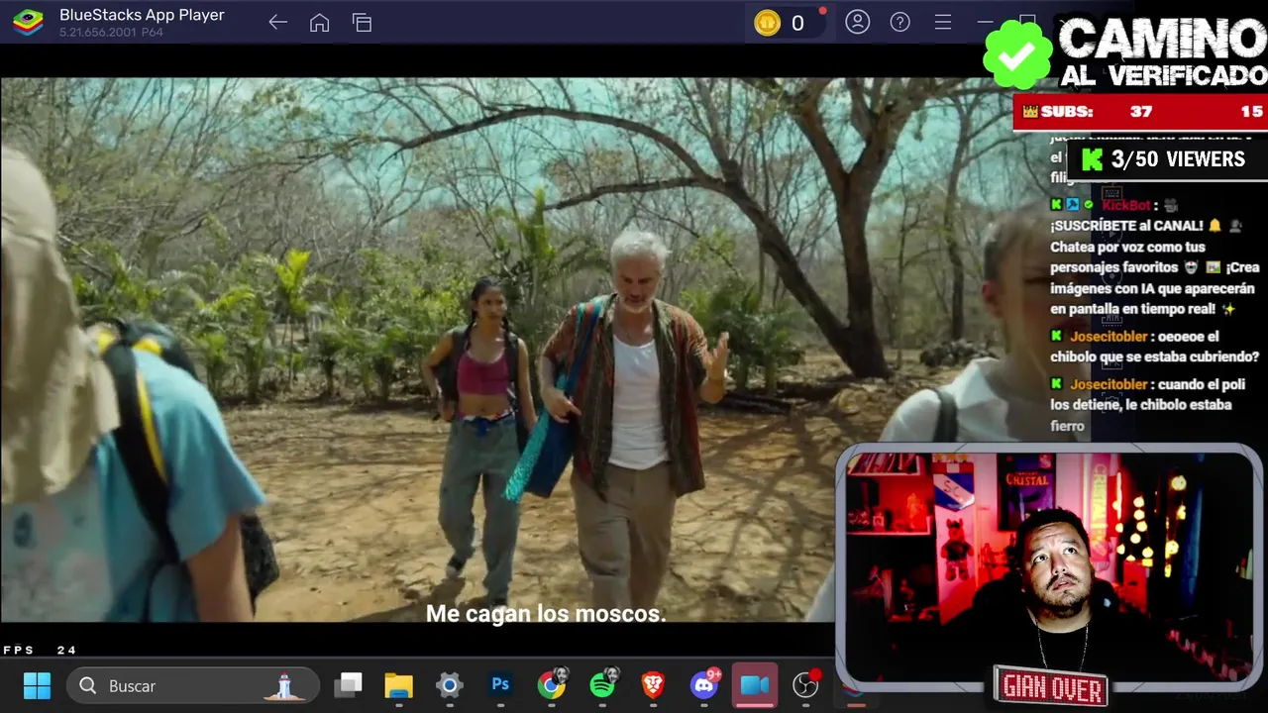Click '¡SUSCRÍBETE al CANAL!' chat message

(1125, 226)
